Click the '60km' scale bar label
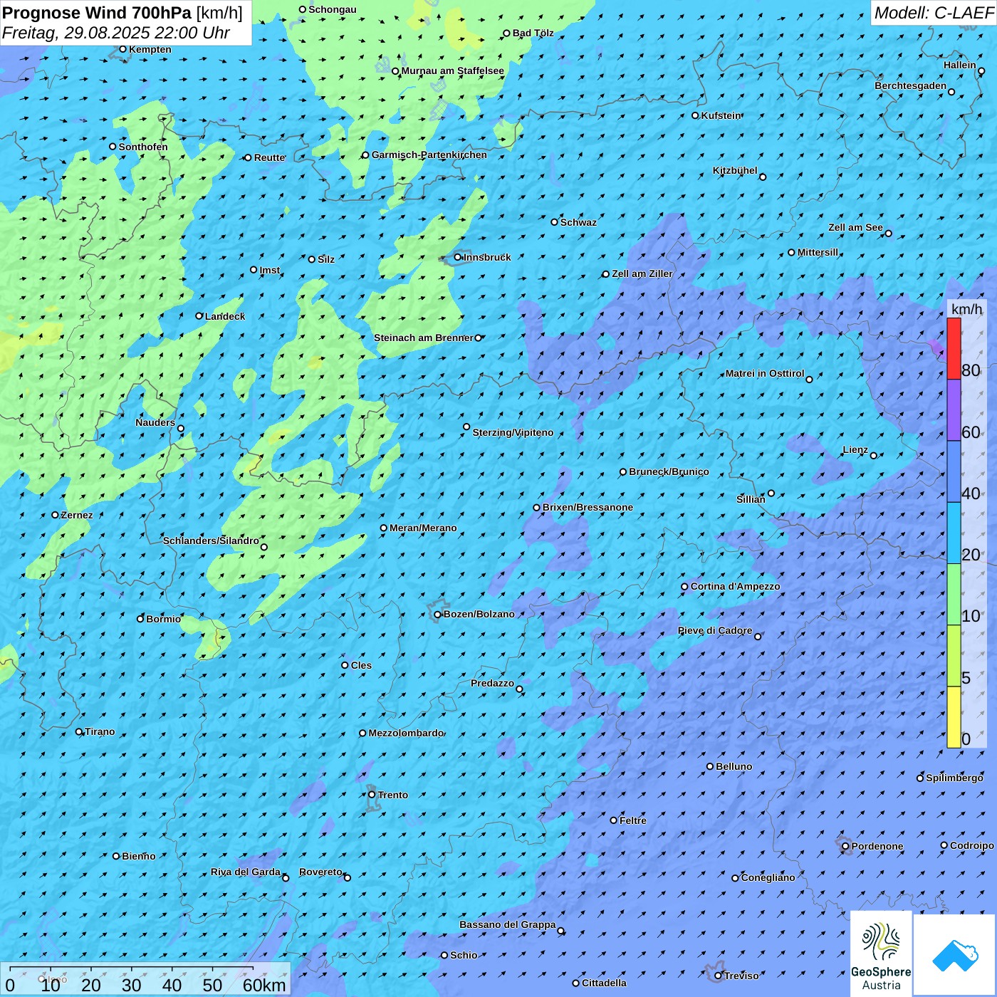The image size is (997, 997). 264,985
